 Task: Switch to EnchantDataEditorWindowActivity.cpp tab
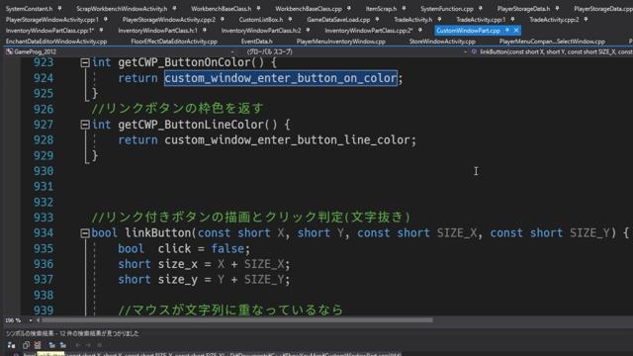coord(56,42)
